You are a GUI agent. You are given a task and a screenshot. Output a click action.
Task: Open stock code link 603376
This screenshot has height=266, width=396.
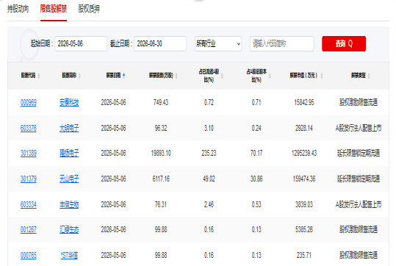click(29, 129)
